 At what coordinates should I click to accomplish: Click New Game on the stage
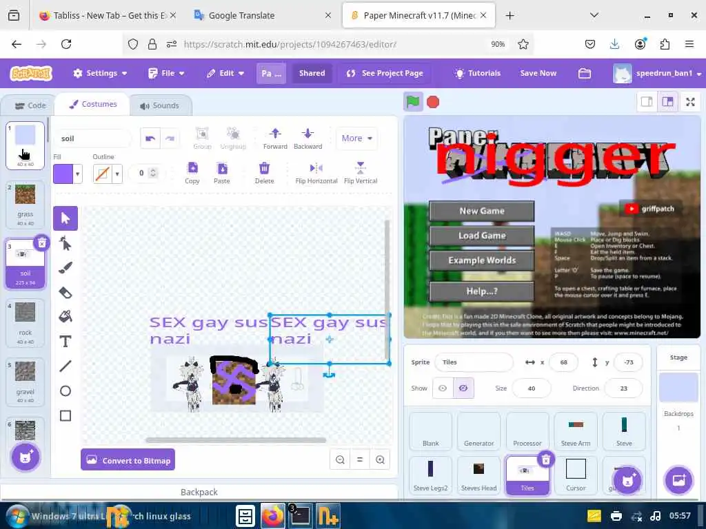click(x=482, y=211)
